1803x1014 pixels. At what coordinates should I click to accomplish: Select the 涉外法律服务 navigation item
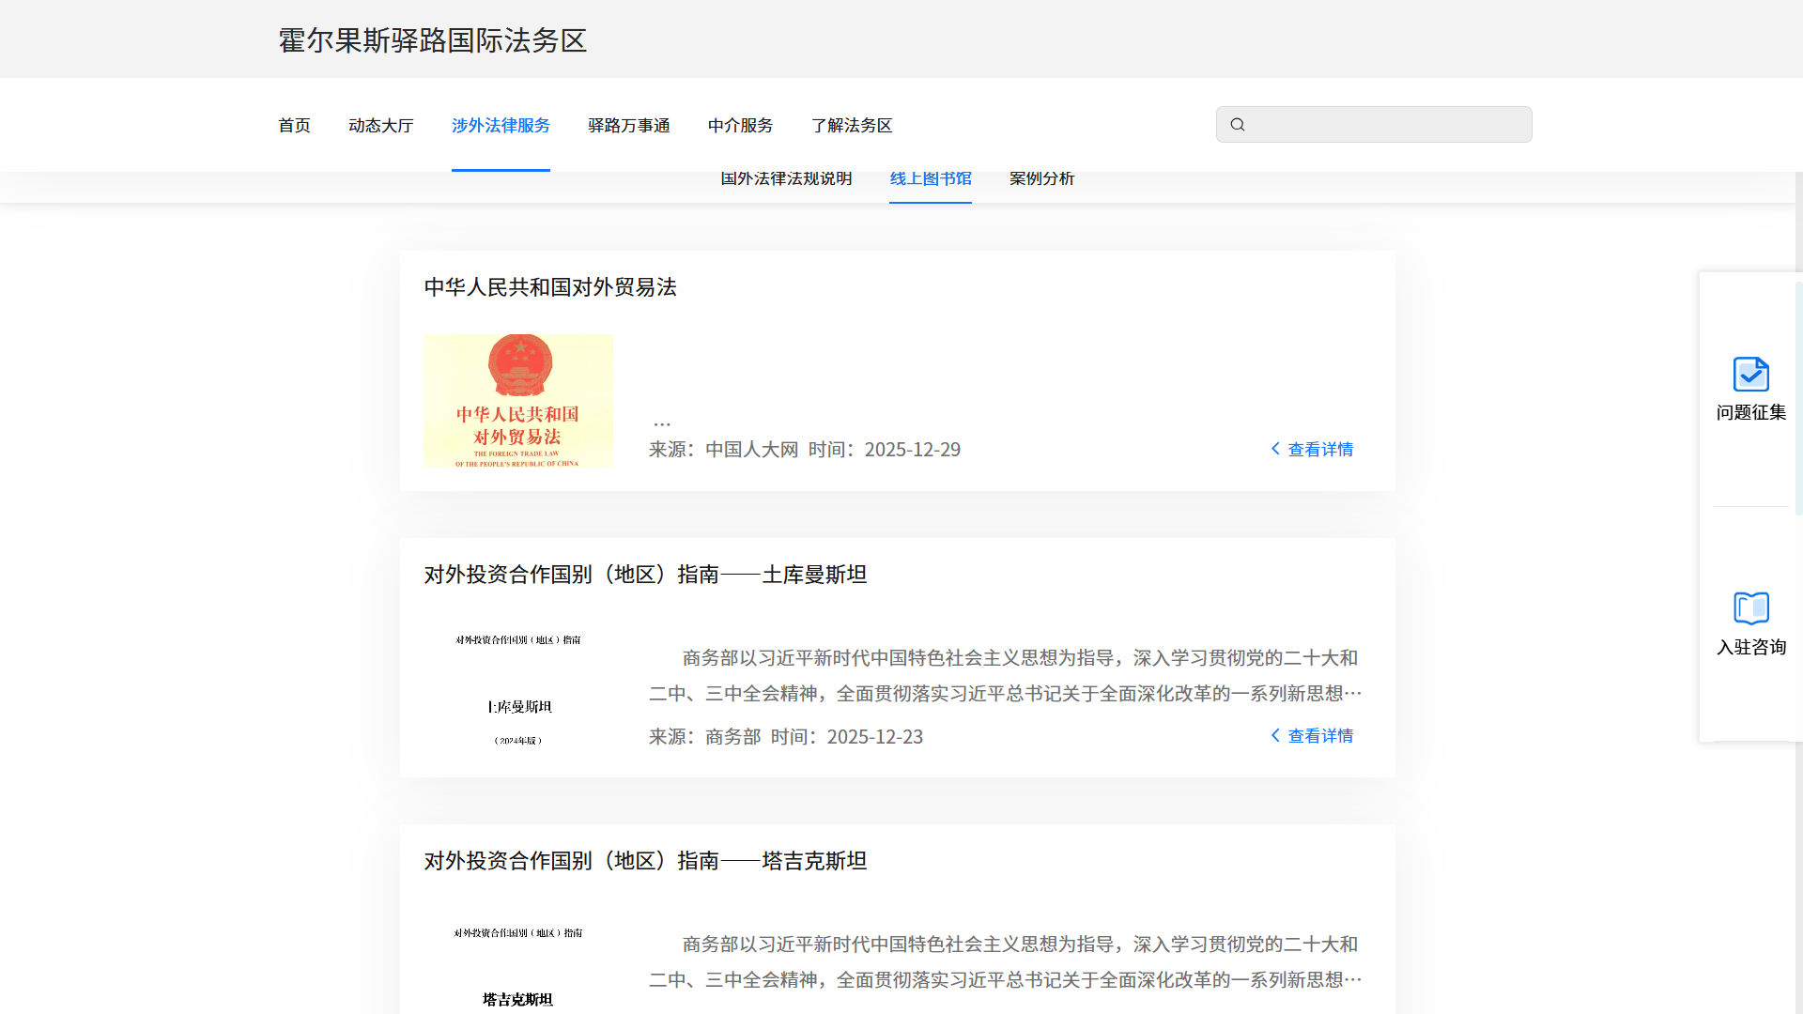(501, 125)
